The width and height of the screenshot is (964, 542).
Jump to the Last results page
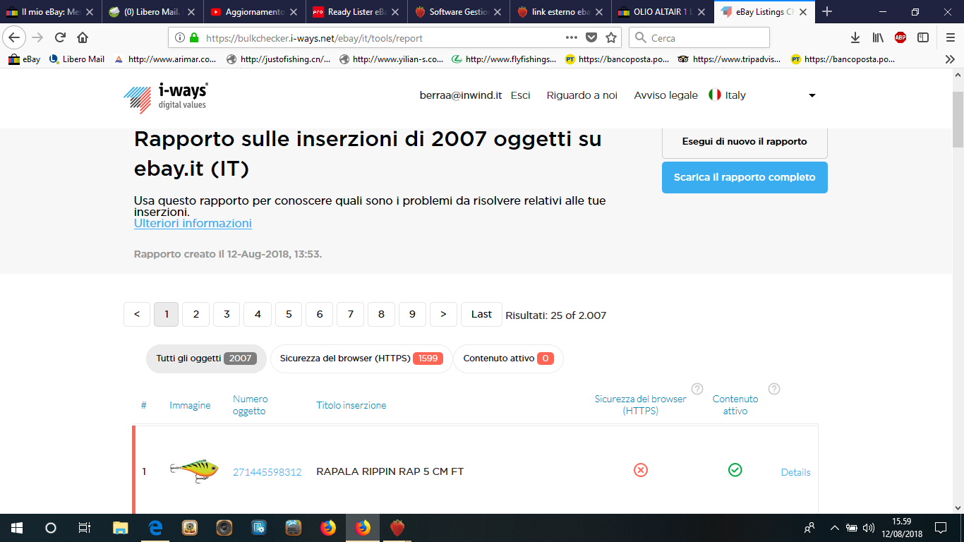coord(481,314)
